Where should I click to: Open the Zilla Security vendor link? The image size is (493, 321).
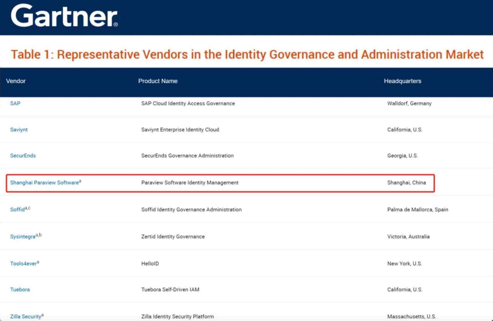[25, 316]
